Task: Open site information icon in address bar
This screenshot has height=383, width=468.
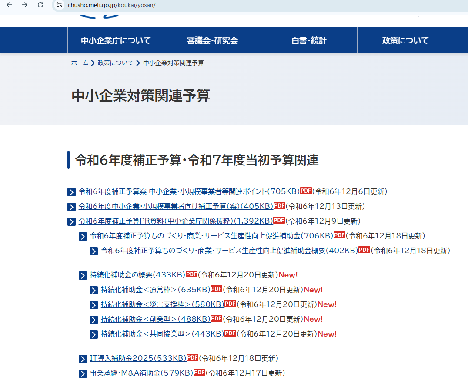Action: (59, 5)
